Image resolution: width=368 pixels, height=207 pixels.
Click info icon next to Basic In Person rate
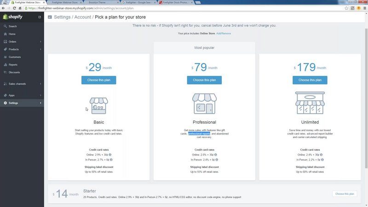pyautogui.click(x=111, y=160)
